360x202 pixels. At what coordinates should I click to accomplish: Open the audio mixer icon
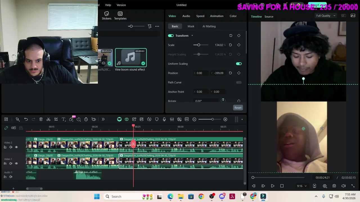coord(172,120)
